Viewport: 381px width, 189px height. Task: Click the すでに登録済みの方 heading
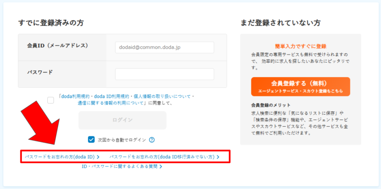click(51, 23)
